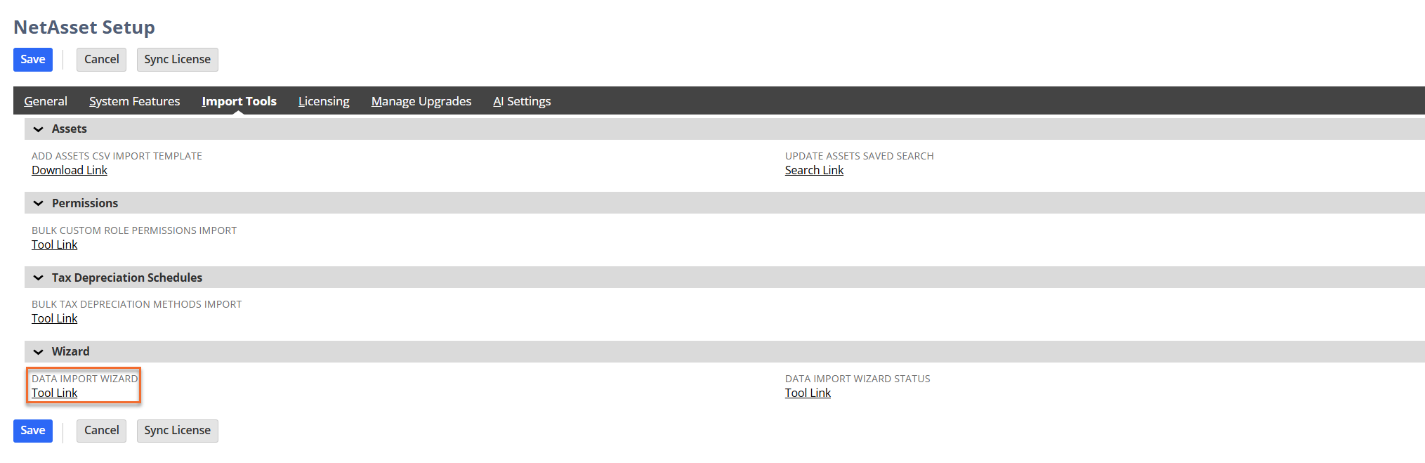The width and height of the screenshot is (1425, 463).
Task: Switch to the AI Settings tab
Action: click(x=522, y=101)
